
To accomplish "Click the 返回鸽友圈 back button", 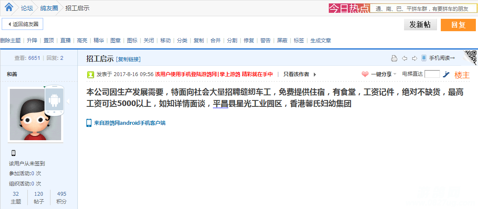I will 23,24.
